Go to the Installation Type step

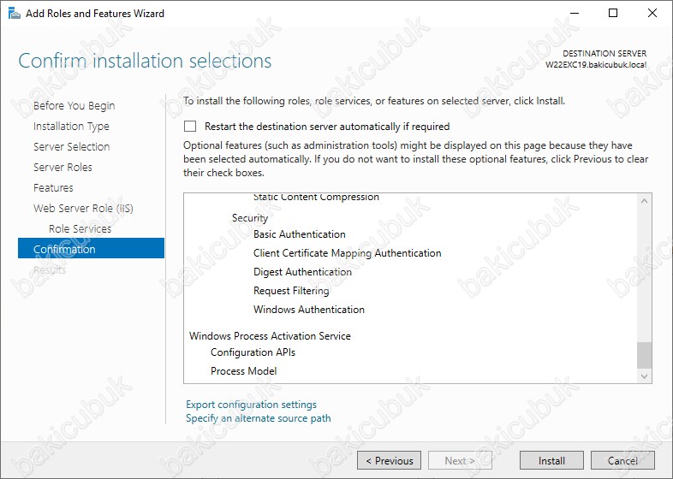(71, 126)
